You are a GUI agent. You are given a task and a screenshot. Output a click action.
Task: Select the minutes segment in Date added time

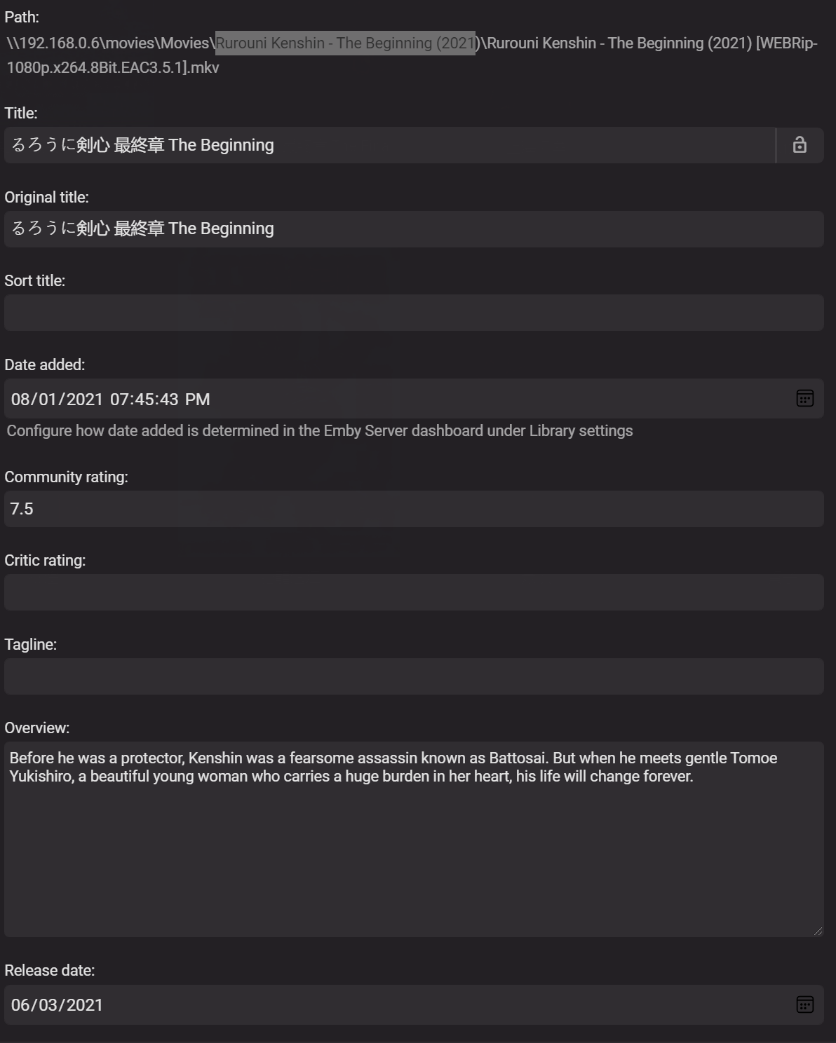[x=144, y=400]
